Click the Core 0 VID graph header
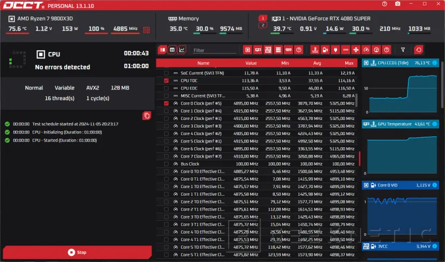 coord(400,185)
